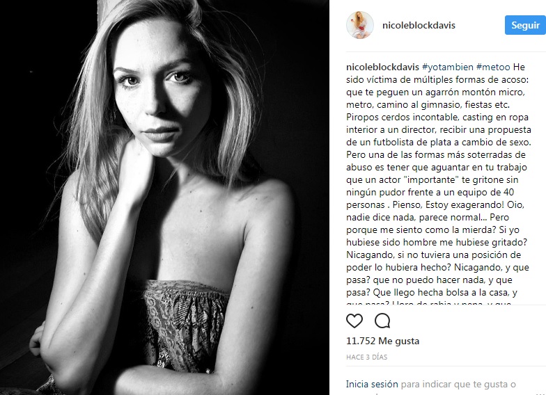
Task: Like the post with the heart icon
Action: point(354,321)
